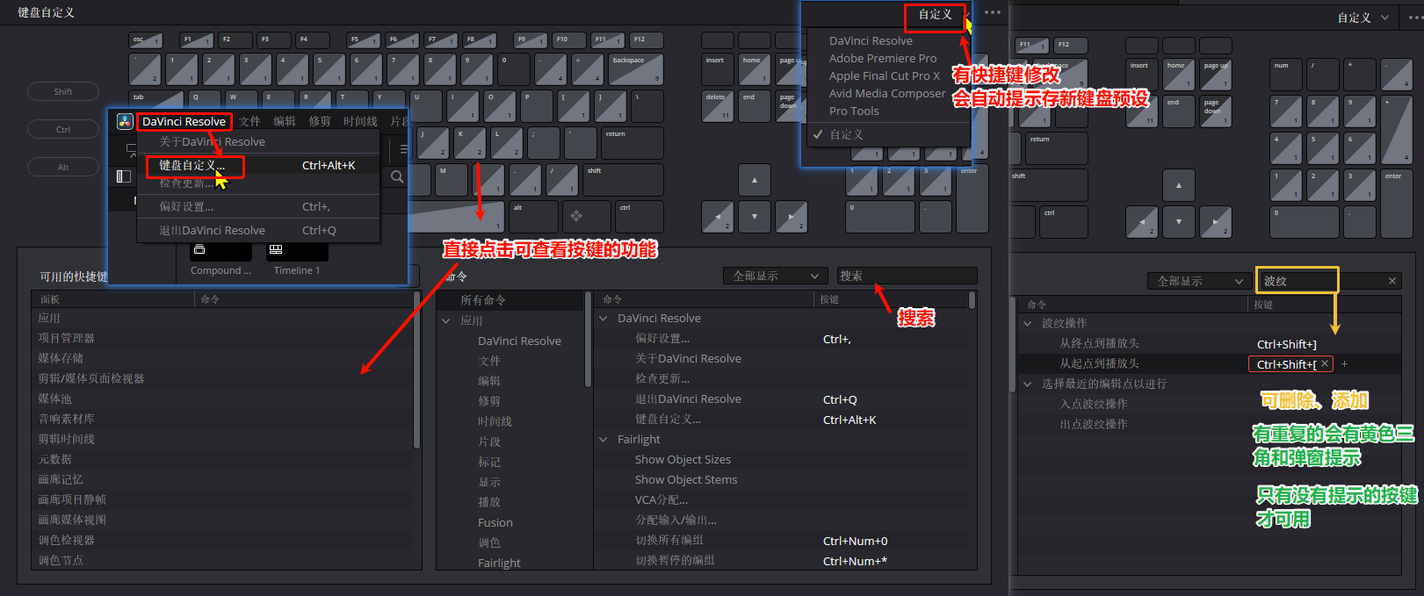Toggle the Alt modifier button
Image resolution: width=1424 pixels, height=596 pixels.
[63, 167]
